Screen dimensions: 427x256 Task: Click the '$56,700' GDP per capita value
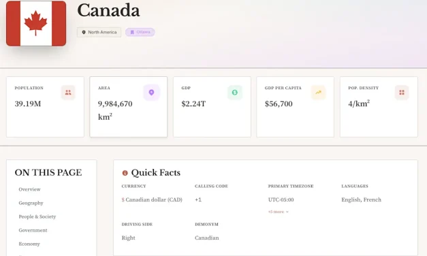(x=279, y=103)
